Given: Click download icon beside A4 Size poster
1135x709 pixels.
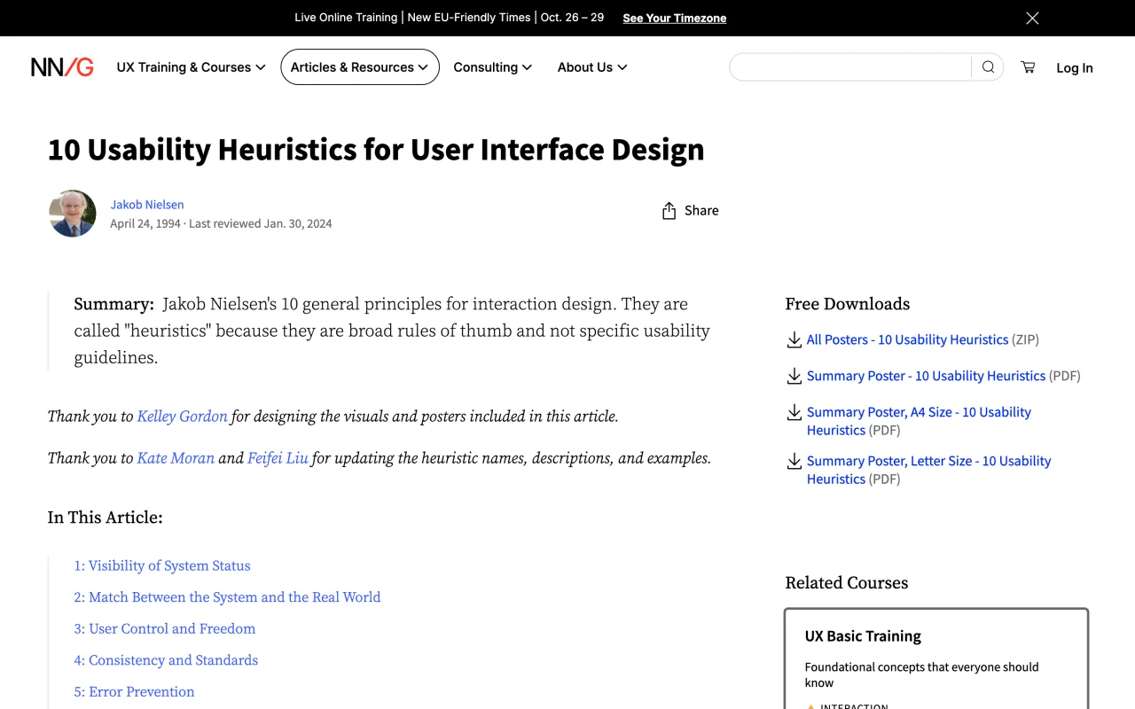Looking at the screenshot, I should tap(794, 413).
